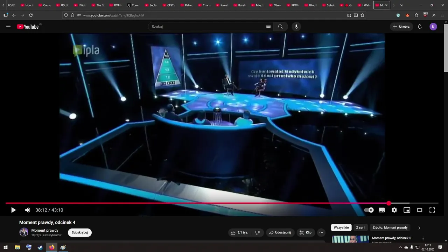
Task: Open File Explorer from the taskbar
Action: tap(17, 247)
